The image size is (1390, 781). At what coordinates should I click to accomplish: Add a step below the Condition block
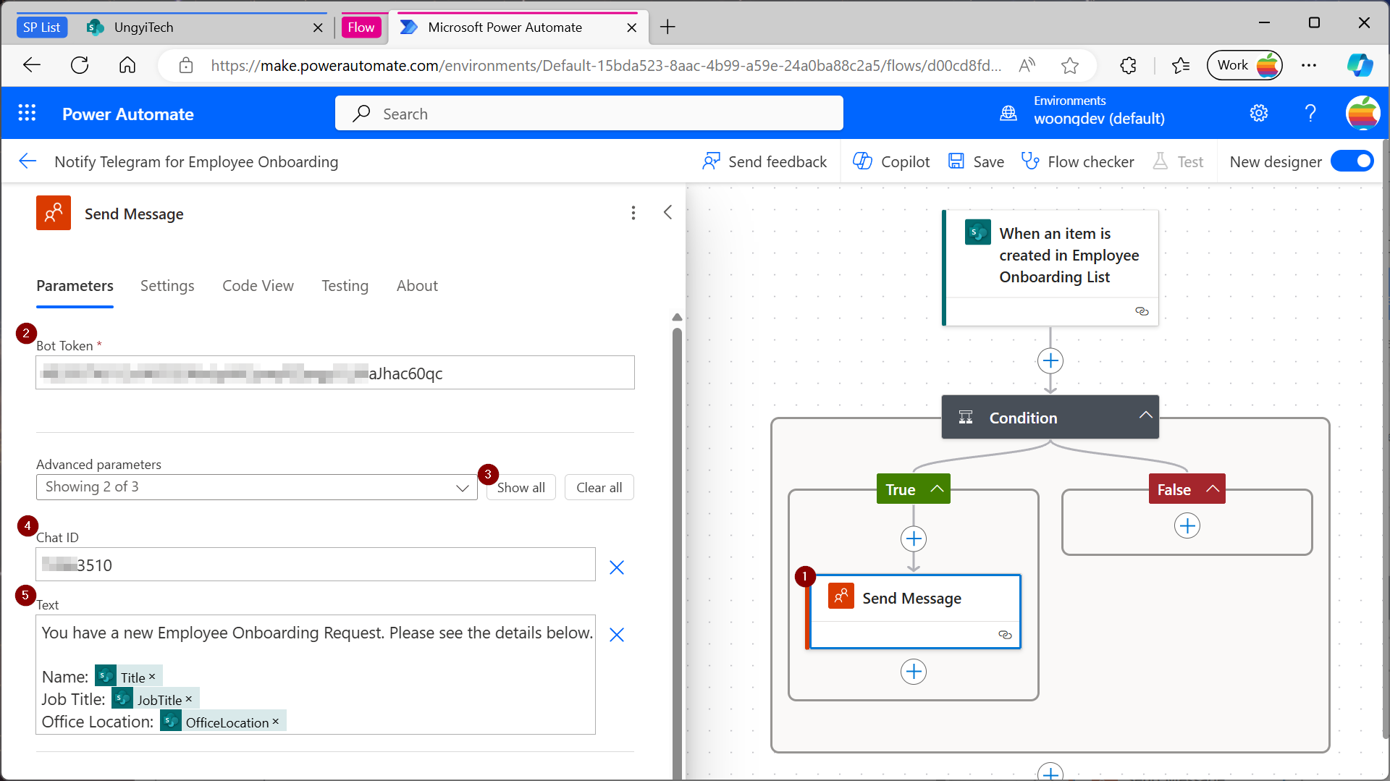[x=1050, y=772]
